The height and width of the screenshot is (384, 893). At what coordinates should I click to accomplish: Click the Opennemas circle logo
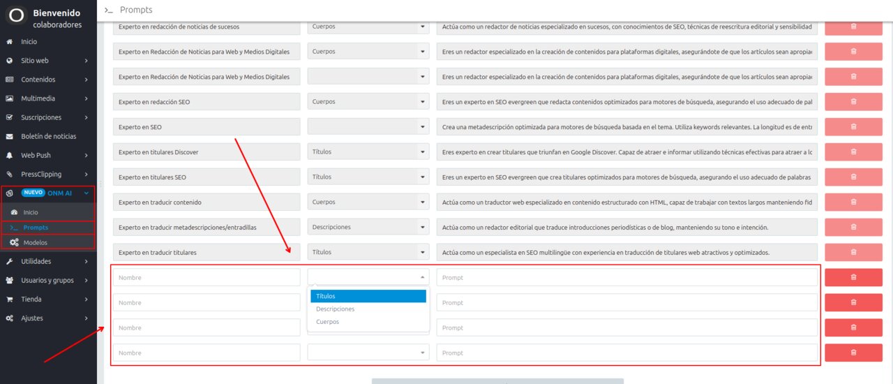tap(15, 15)
